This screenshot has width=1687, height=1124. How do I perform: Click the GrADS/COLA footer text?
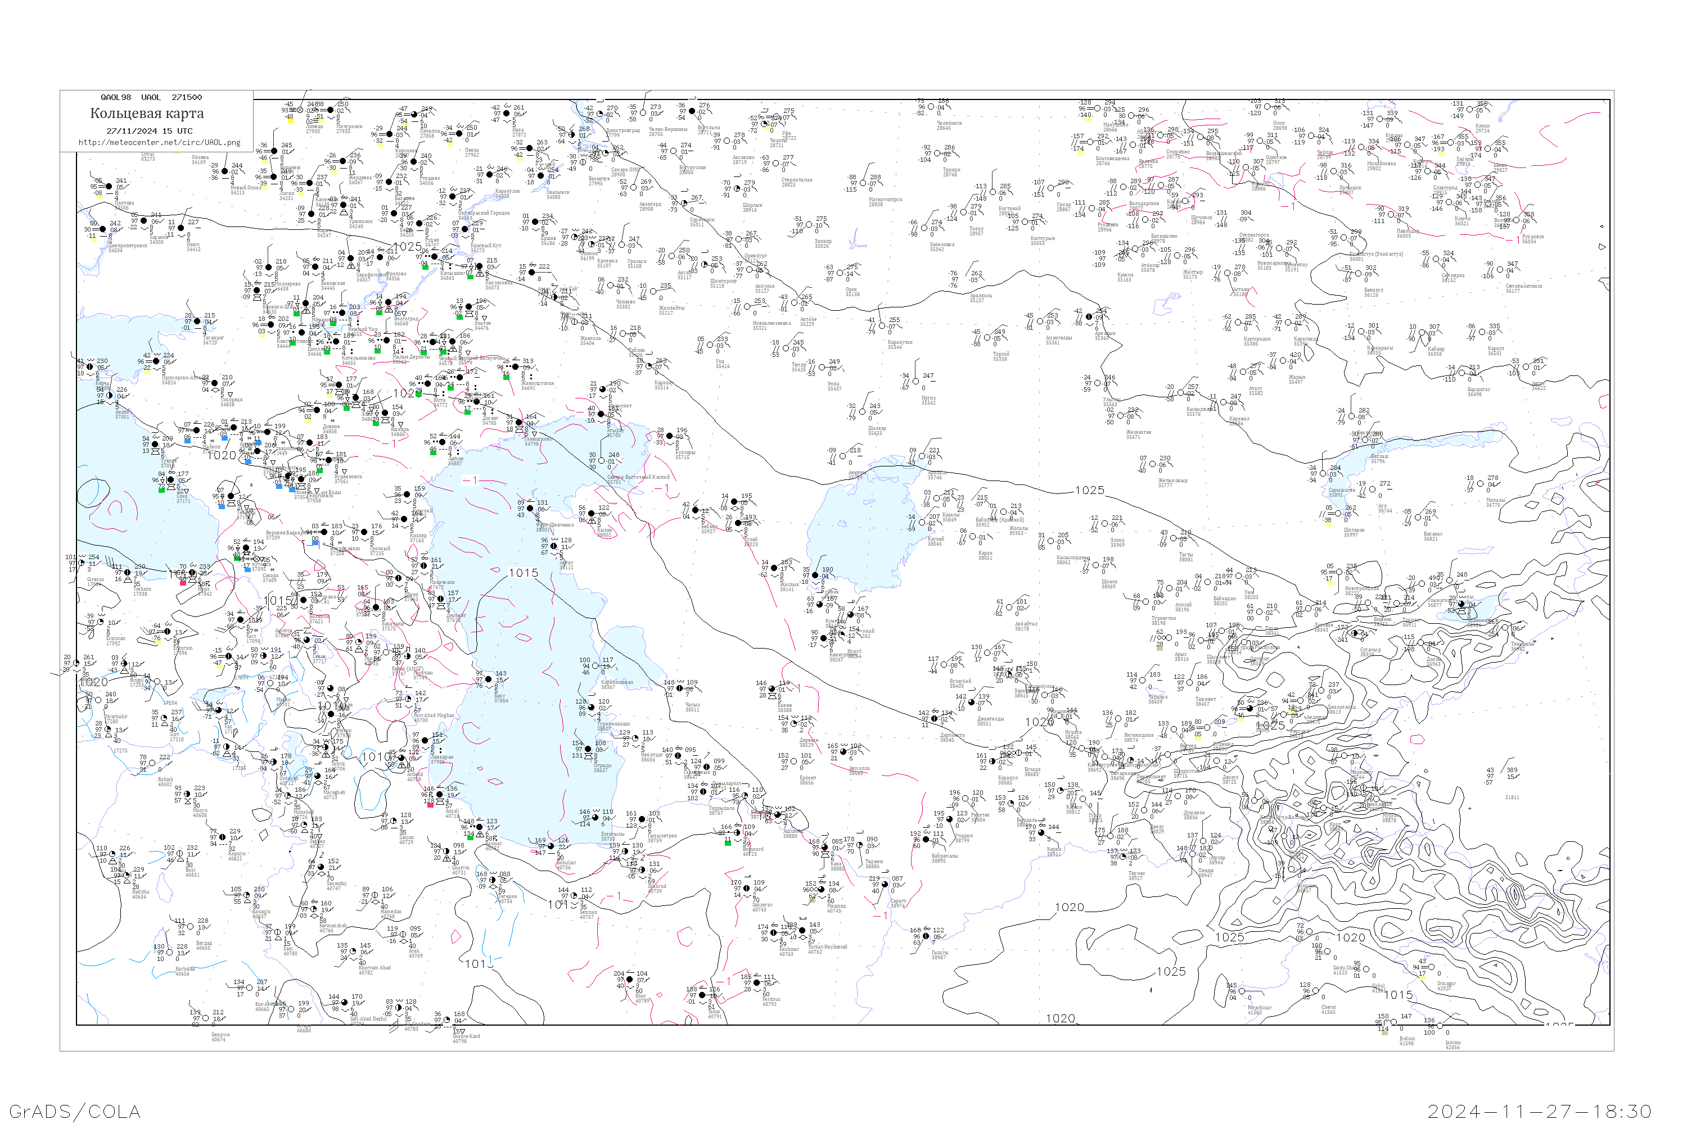click(75, 1111)
